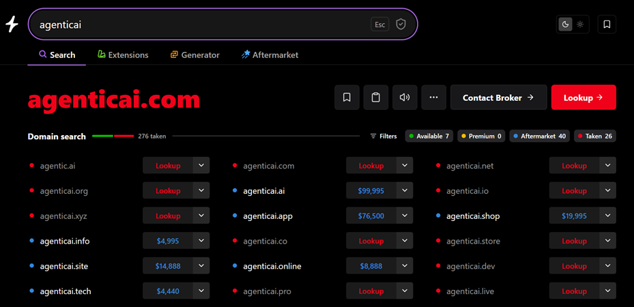Select the agenticai.co domain name
634x307 pixels.
click(265, 241)
